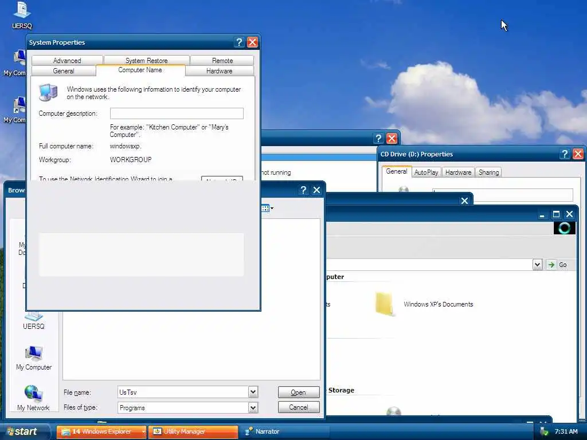Expand the Files of type dropdown
This screenshot has height=440, width=587.
coord(253,407)
